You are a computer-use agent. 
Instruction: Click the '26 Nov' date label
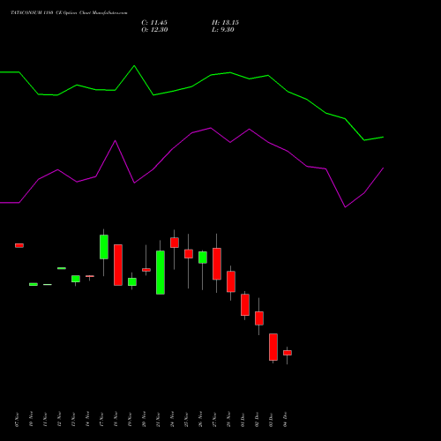[200, 420]
